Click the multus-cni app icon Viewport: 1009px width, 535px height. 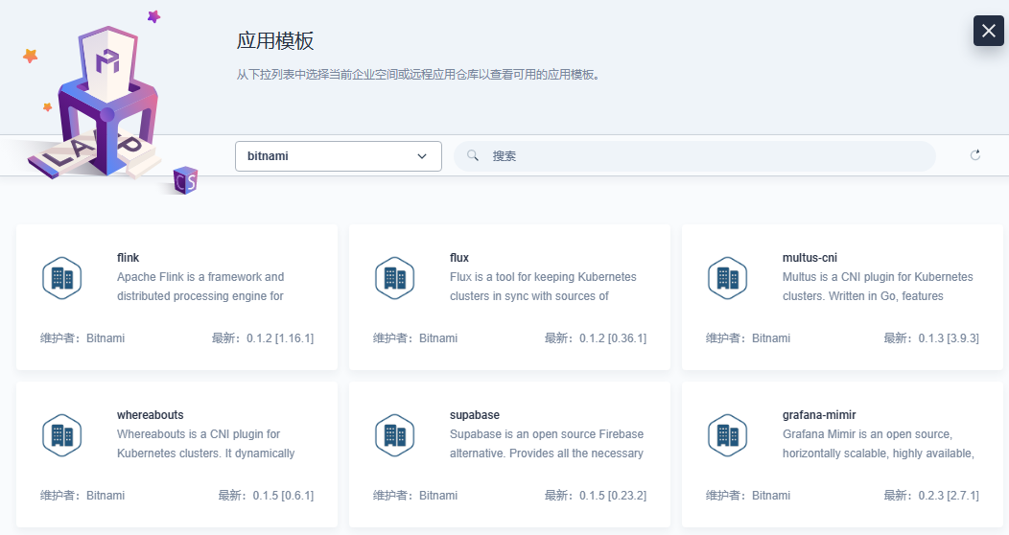coord(727,278)
